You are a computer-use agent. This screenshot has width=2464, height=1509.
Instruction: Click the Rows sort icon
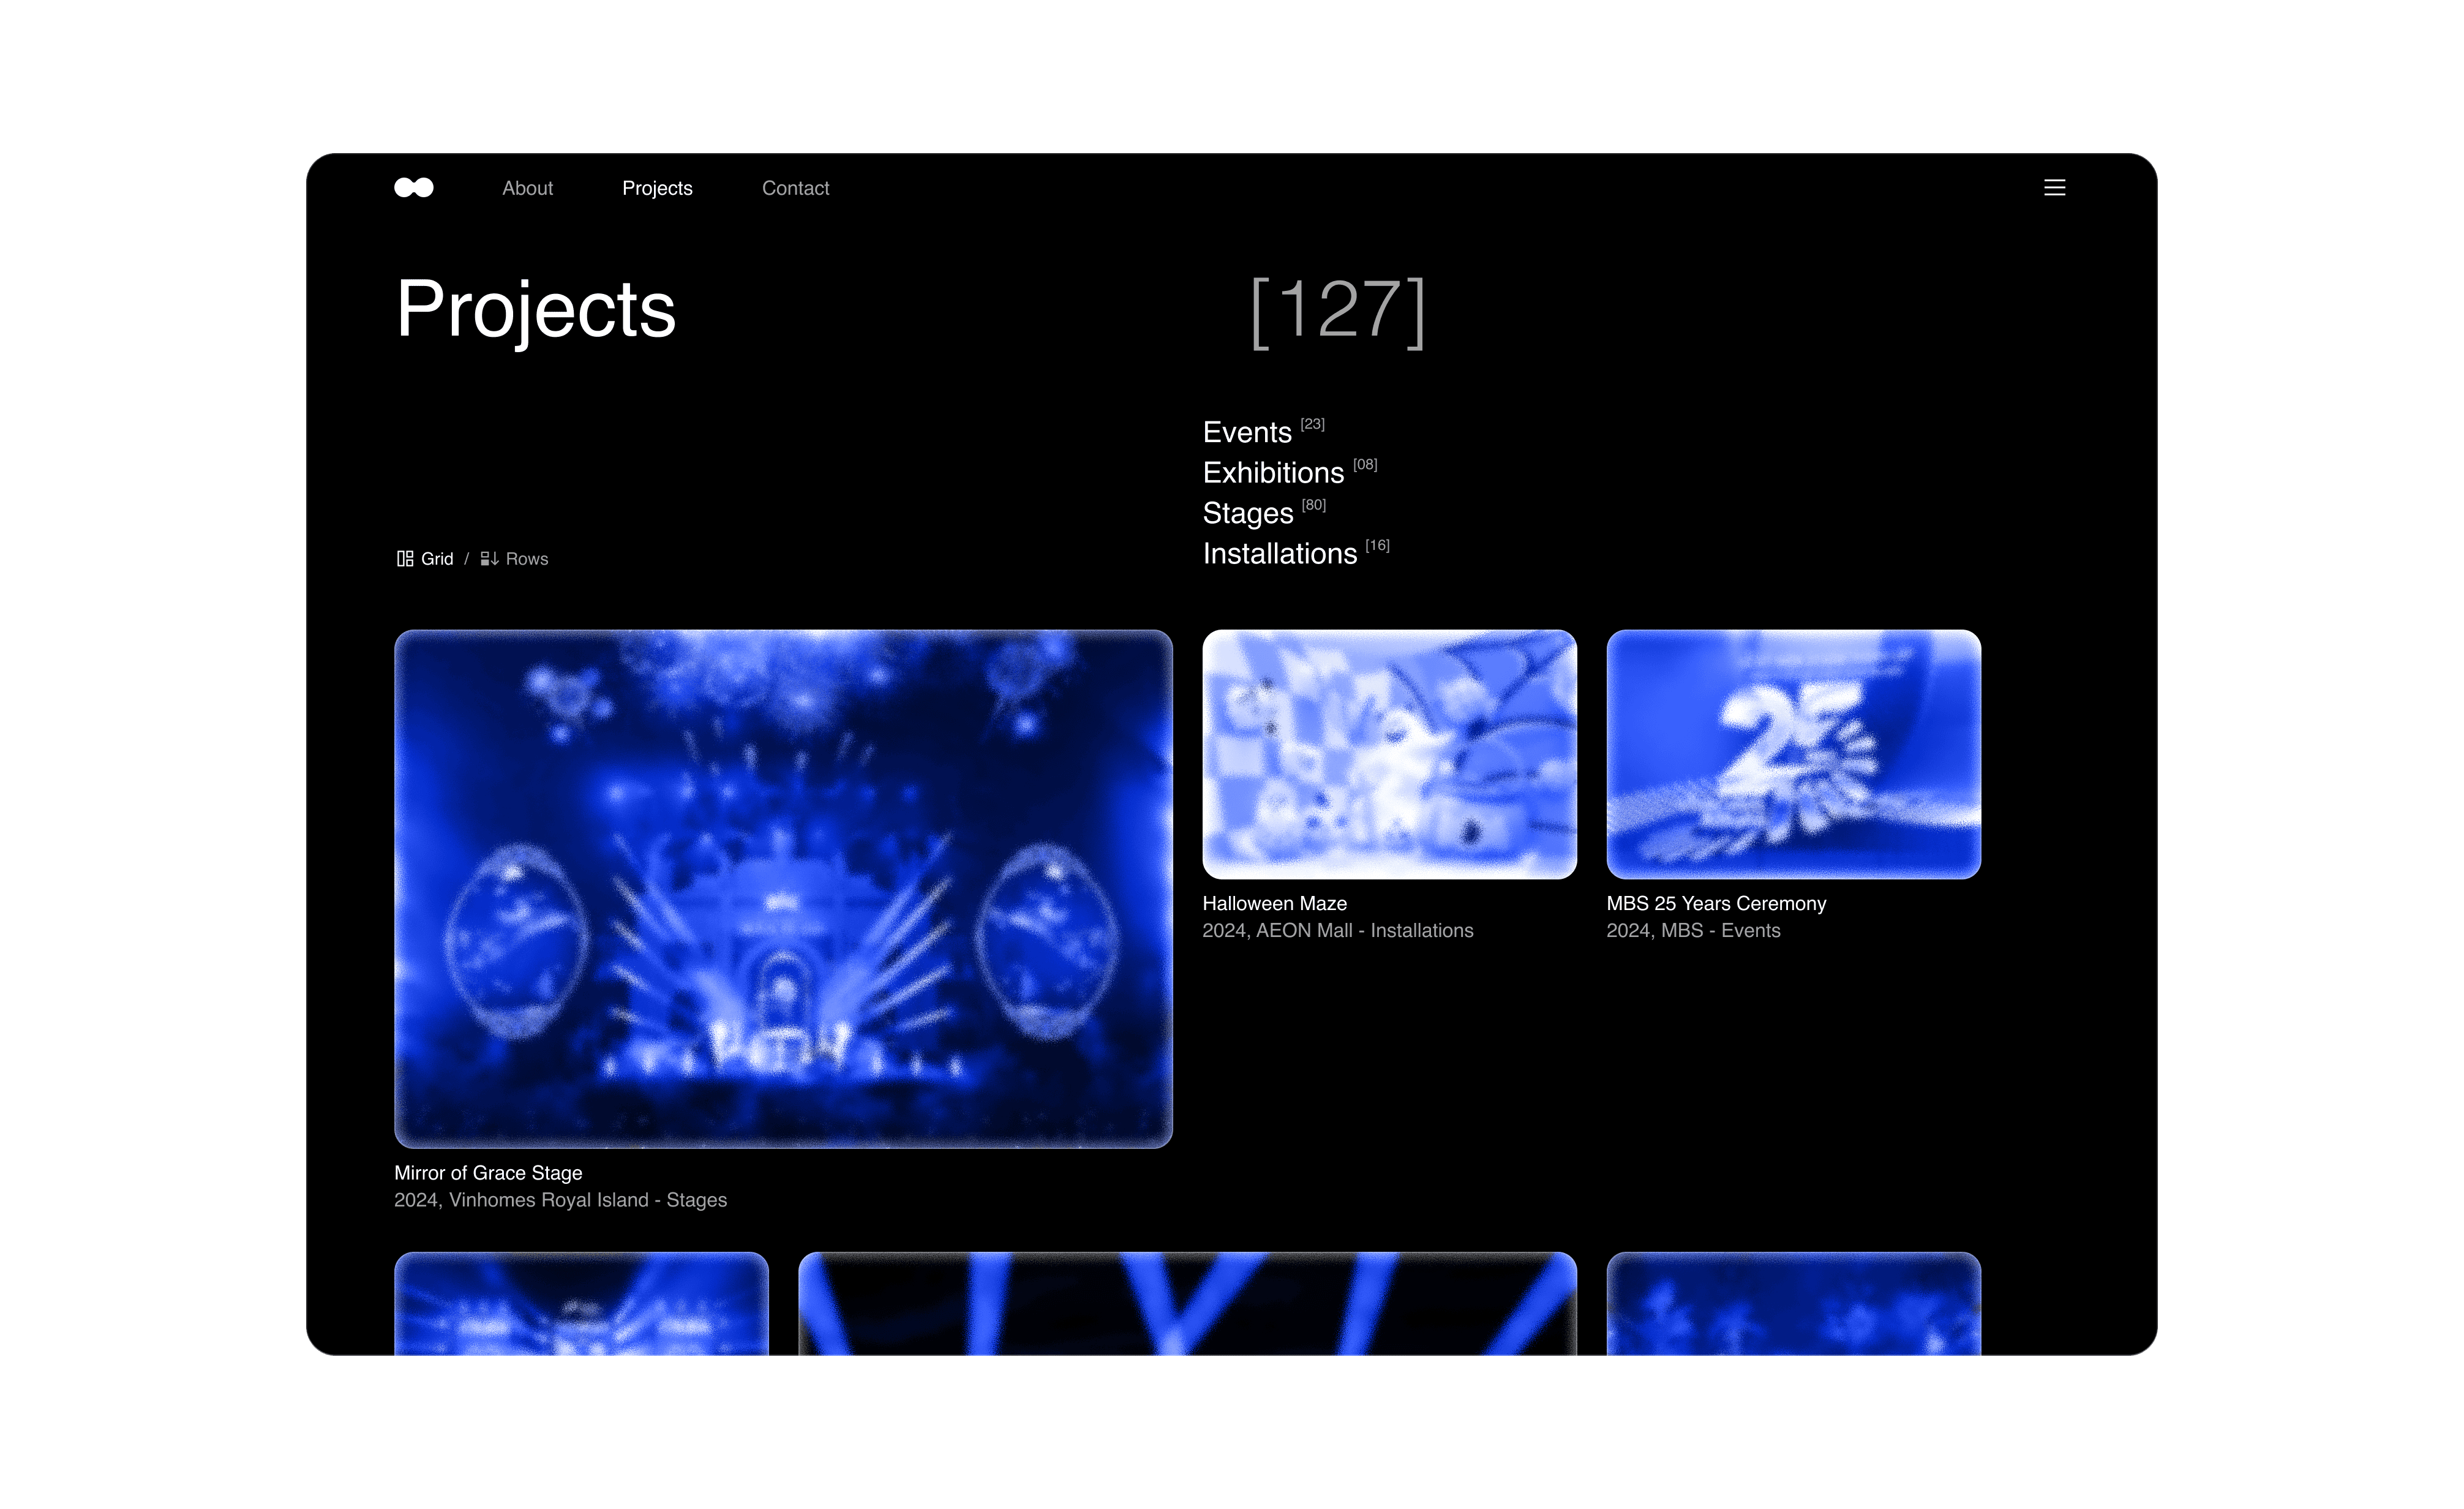pos(489,559)
